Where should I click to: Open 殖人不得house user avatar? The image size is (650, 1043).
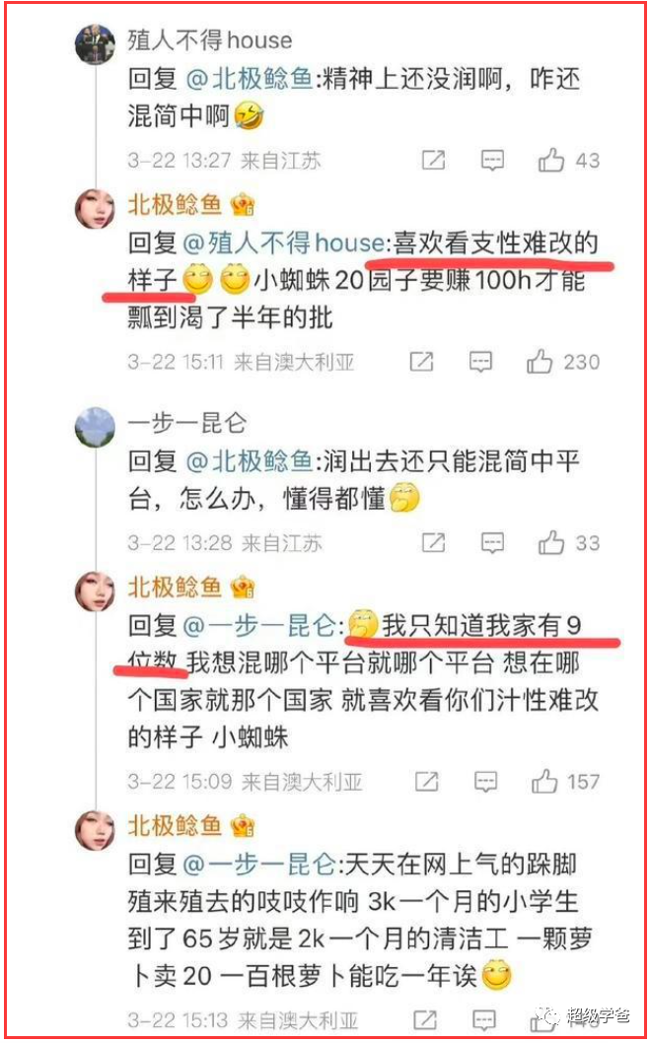95,46
